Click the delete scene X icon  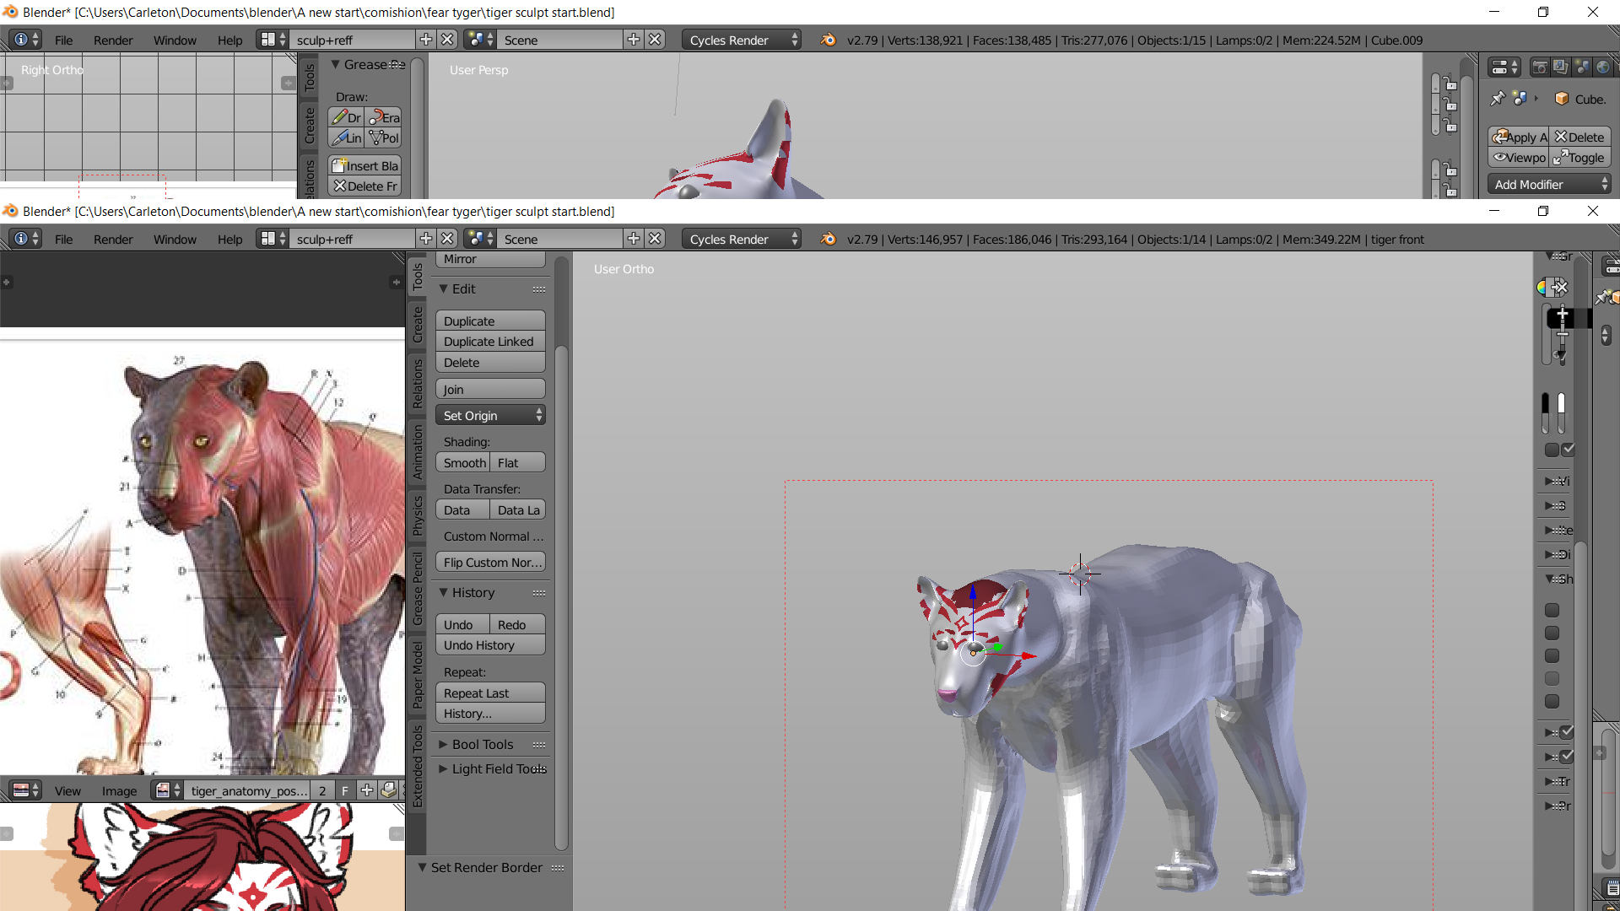(x=655, y=239)
